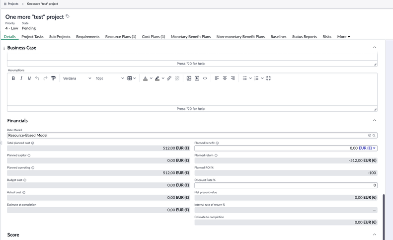The width and height of the screenshot is (393, 240).
Task: Open highlight color picker arrow
Action: tap(163, 78)
